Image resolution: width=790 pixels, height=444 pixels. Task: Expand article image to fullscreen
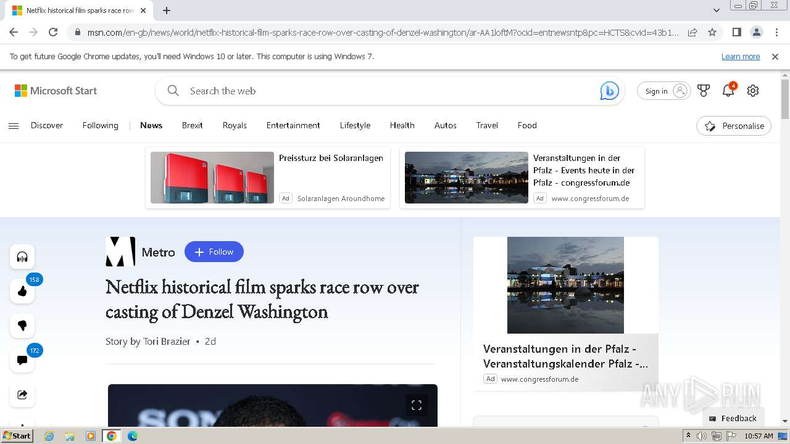(417, 405)
